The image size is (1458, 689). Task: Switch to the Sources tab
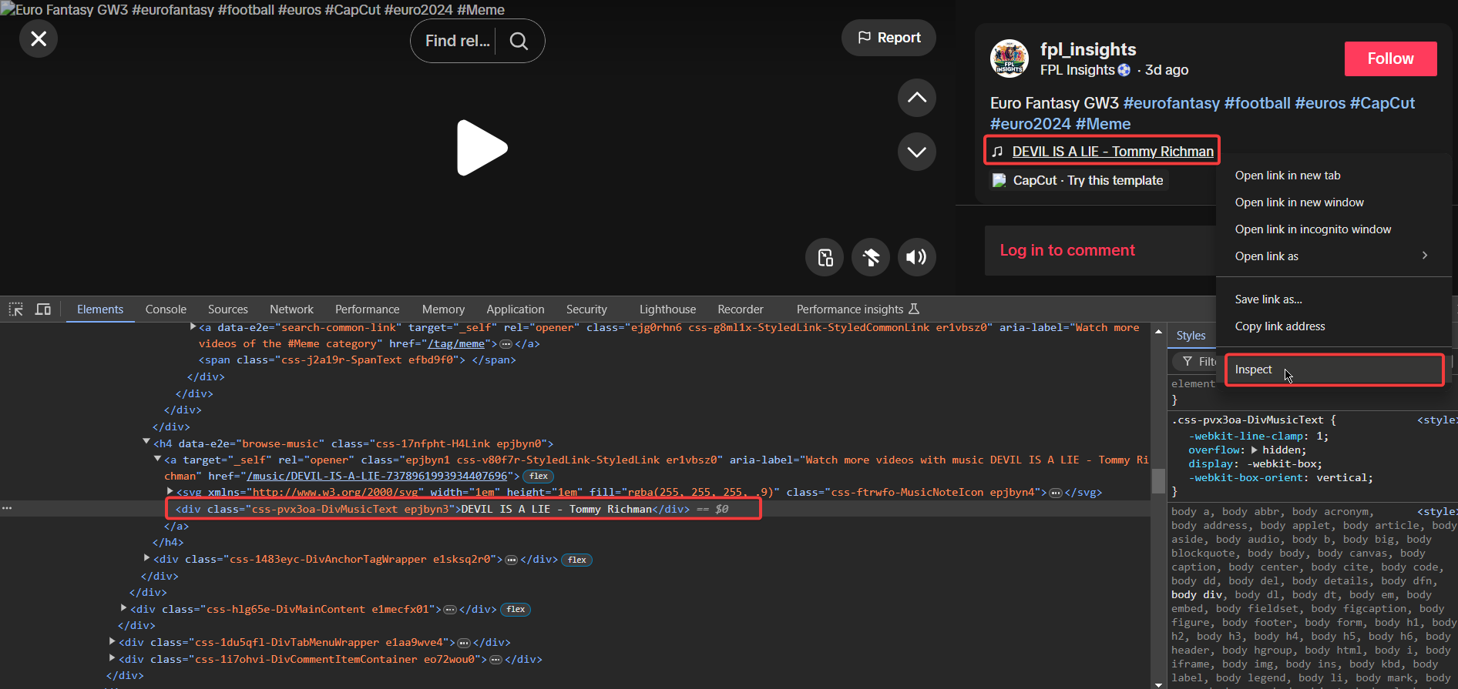[x=228, y=309]
